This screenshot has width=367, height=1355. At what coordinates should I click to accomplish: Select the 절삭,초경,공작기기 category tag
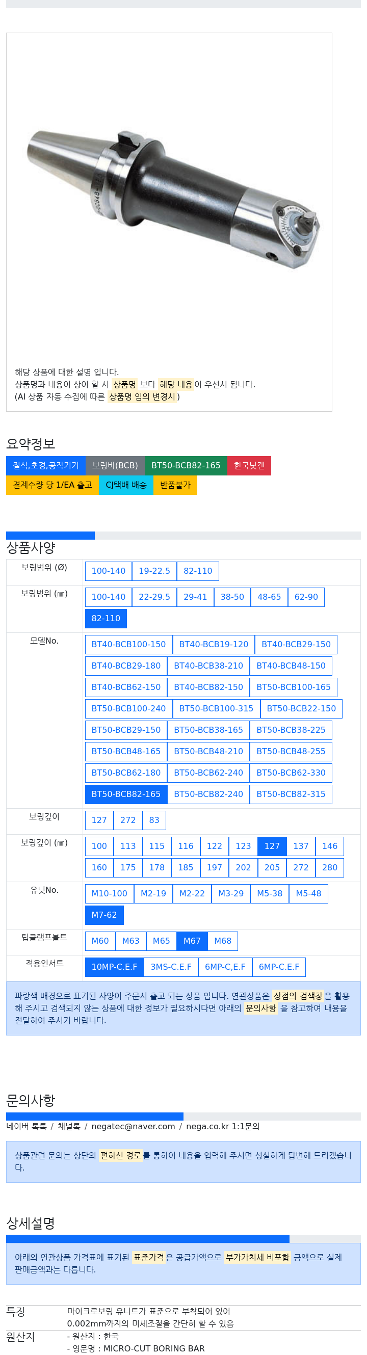[x=46, y=466]
